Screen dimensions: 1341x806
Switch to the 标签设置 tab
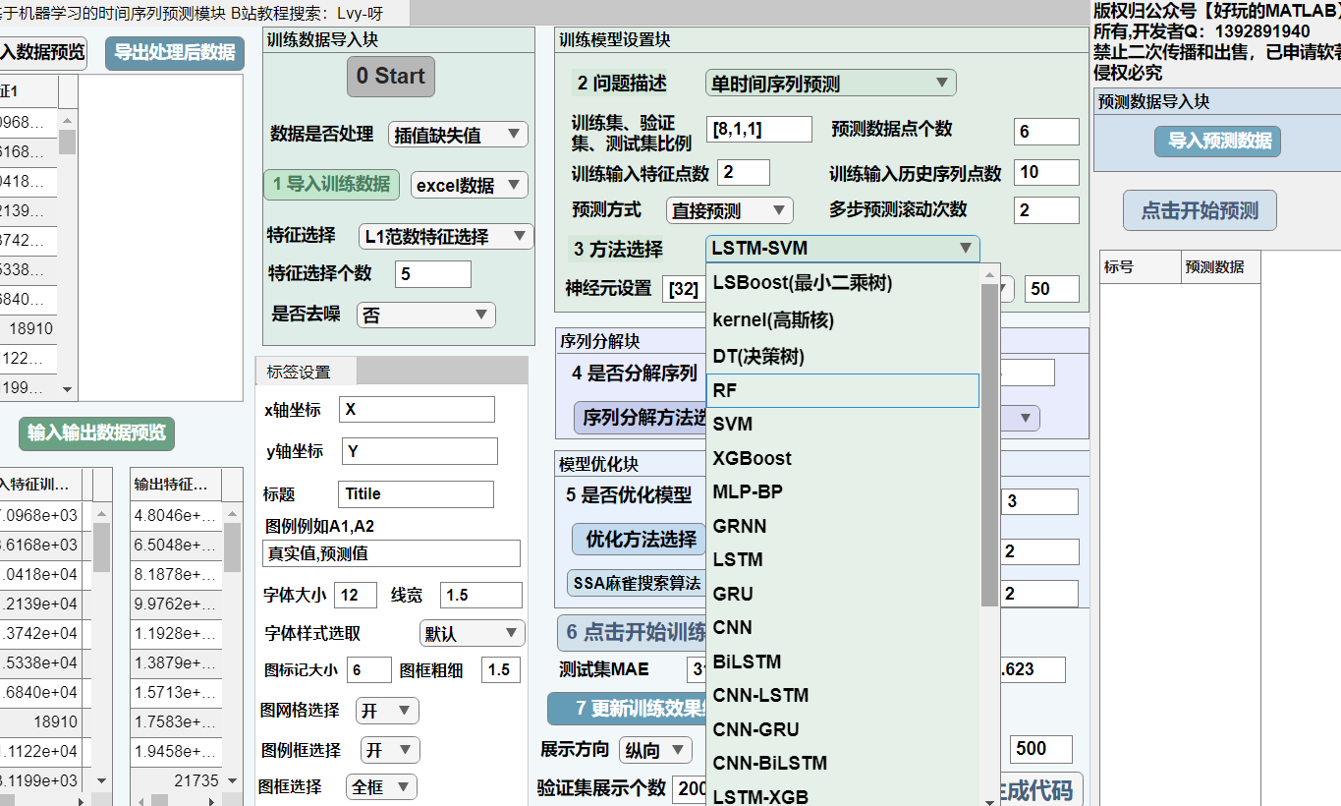(300, 372)
